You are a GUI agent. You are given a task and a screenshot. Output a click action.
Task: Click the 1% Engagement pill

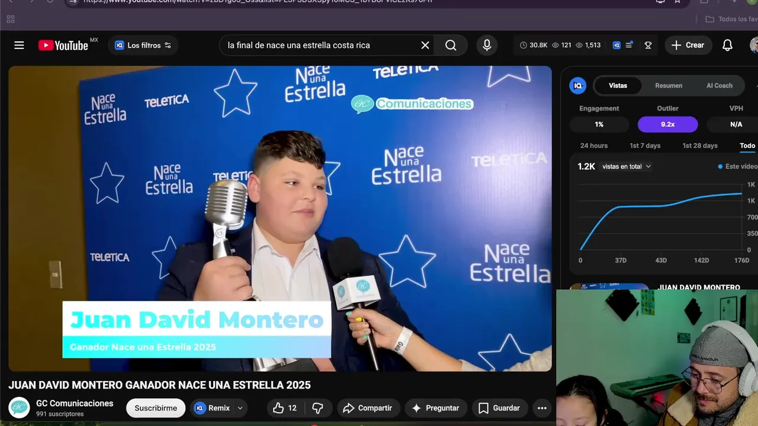coord(599,124)
